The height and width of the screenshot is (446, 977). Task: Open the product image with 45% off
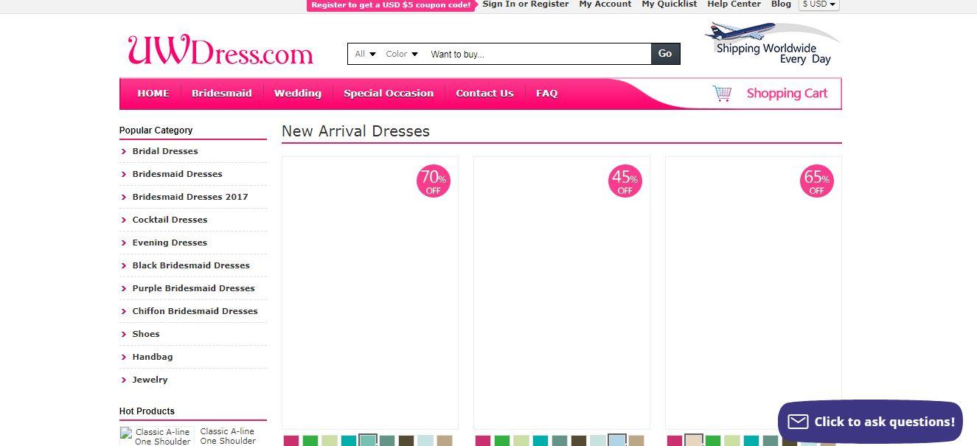coord(562,293)
